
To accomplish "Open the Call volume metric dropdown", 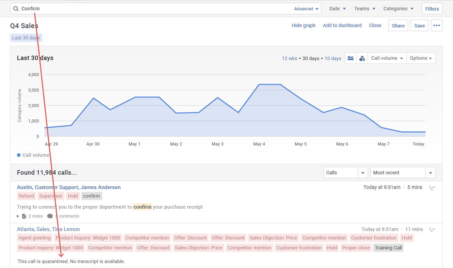I will 387,58.
